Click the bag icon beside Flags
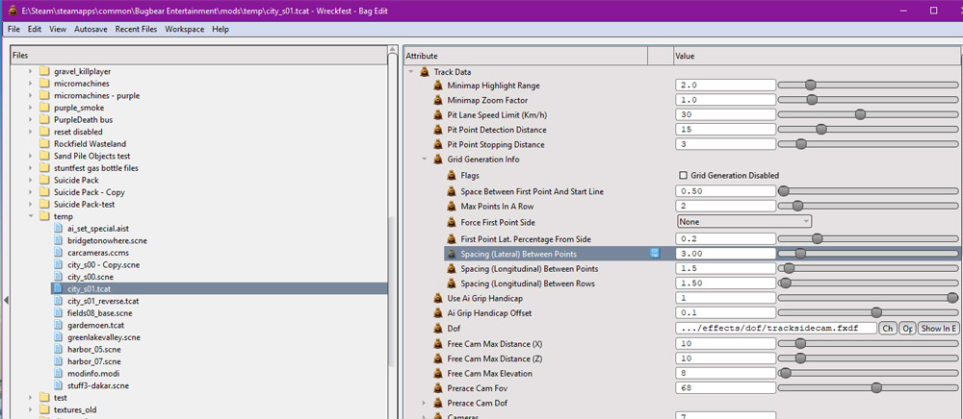The height and width of the screenshot is (419, 963). (x=452, y=175)
